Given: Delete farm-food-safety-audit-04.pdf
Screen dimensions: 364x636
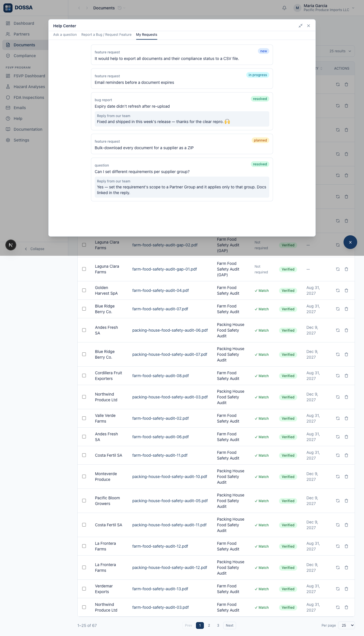Looking at the screenshot, I should (x=346, y=290).
